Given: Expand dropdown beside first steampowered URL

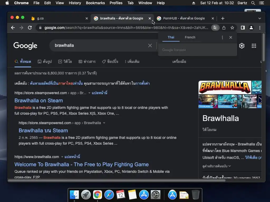Looking at the screenshot, I should coord(89,93).
